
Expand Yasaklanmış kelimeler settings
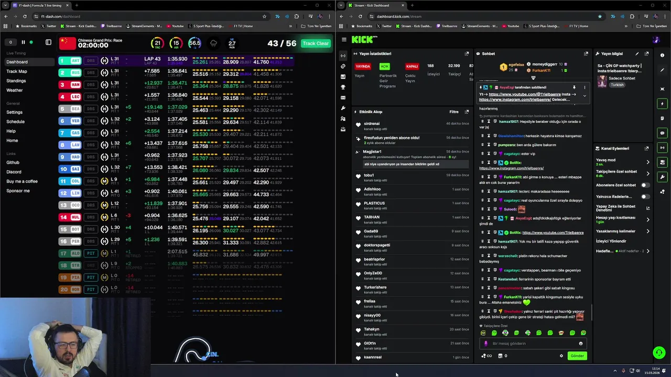[x=648, y=231]
